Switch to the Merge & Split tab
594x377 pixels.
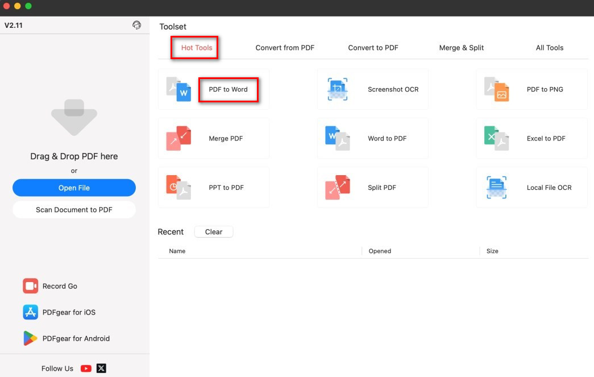click(461, 48)
